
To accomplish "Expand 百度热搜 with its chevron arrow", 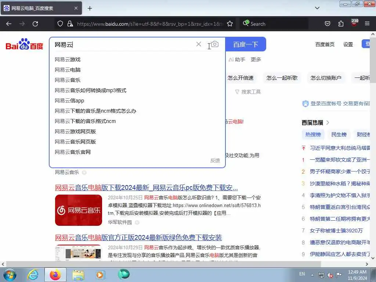I will [328, 123].
